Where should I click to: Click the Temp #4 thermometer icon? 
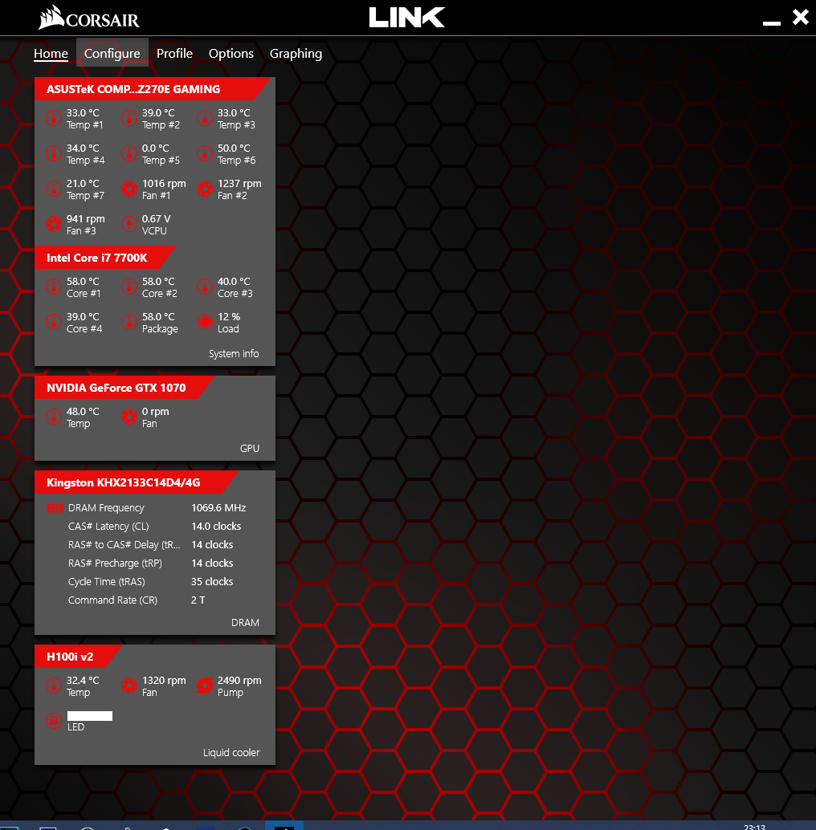click(54, 153)
